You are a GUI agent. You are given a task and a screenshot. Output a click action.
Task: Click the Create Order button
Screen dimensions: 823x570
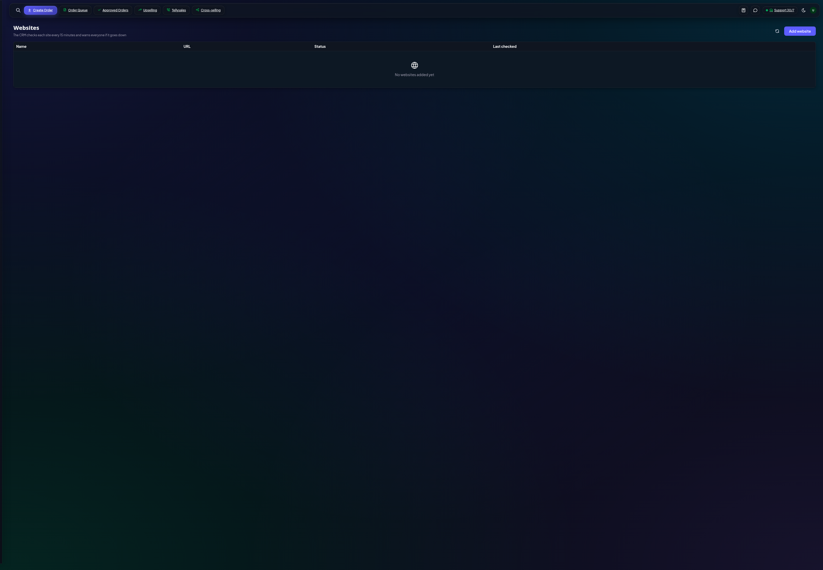[x=40, y=10]
